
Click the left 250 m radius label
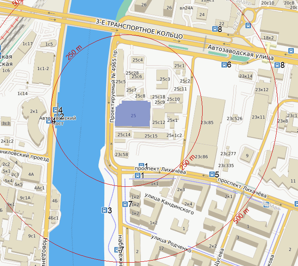pos(74,53)
